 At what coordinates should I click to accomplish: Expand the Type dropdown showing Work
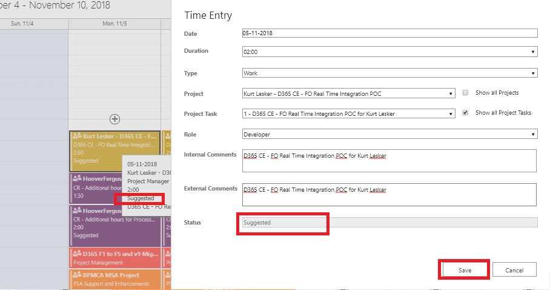click(389, 73)
